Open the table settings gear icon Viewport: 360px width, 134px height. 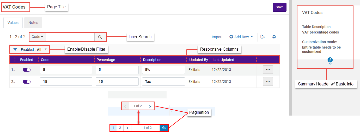(x=274, y=37)
